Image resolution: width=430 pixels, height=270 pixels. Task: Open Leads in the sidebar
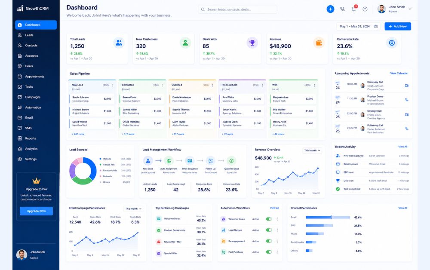click(36, 35)
